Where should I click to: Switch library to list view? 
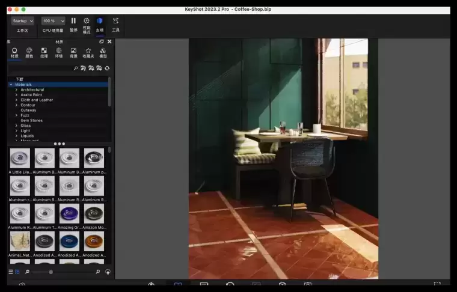pyautogui.click(x=11, y=272)
